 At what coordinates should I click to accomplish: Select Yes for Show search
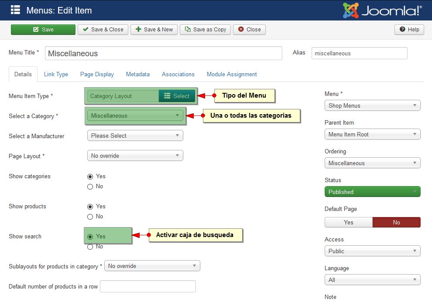(90, 237)
